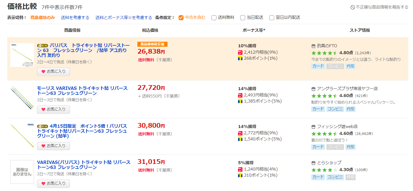Click the 30,800円 price
This screenshot has width=413, height=191.
click(151, 126)
